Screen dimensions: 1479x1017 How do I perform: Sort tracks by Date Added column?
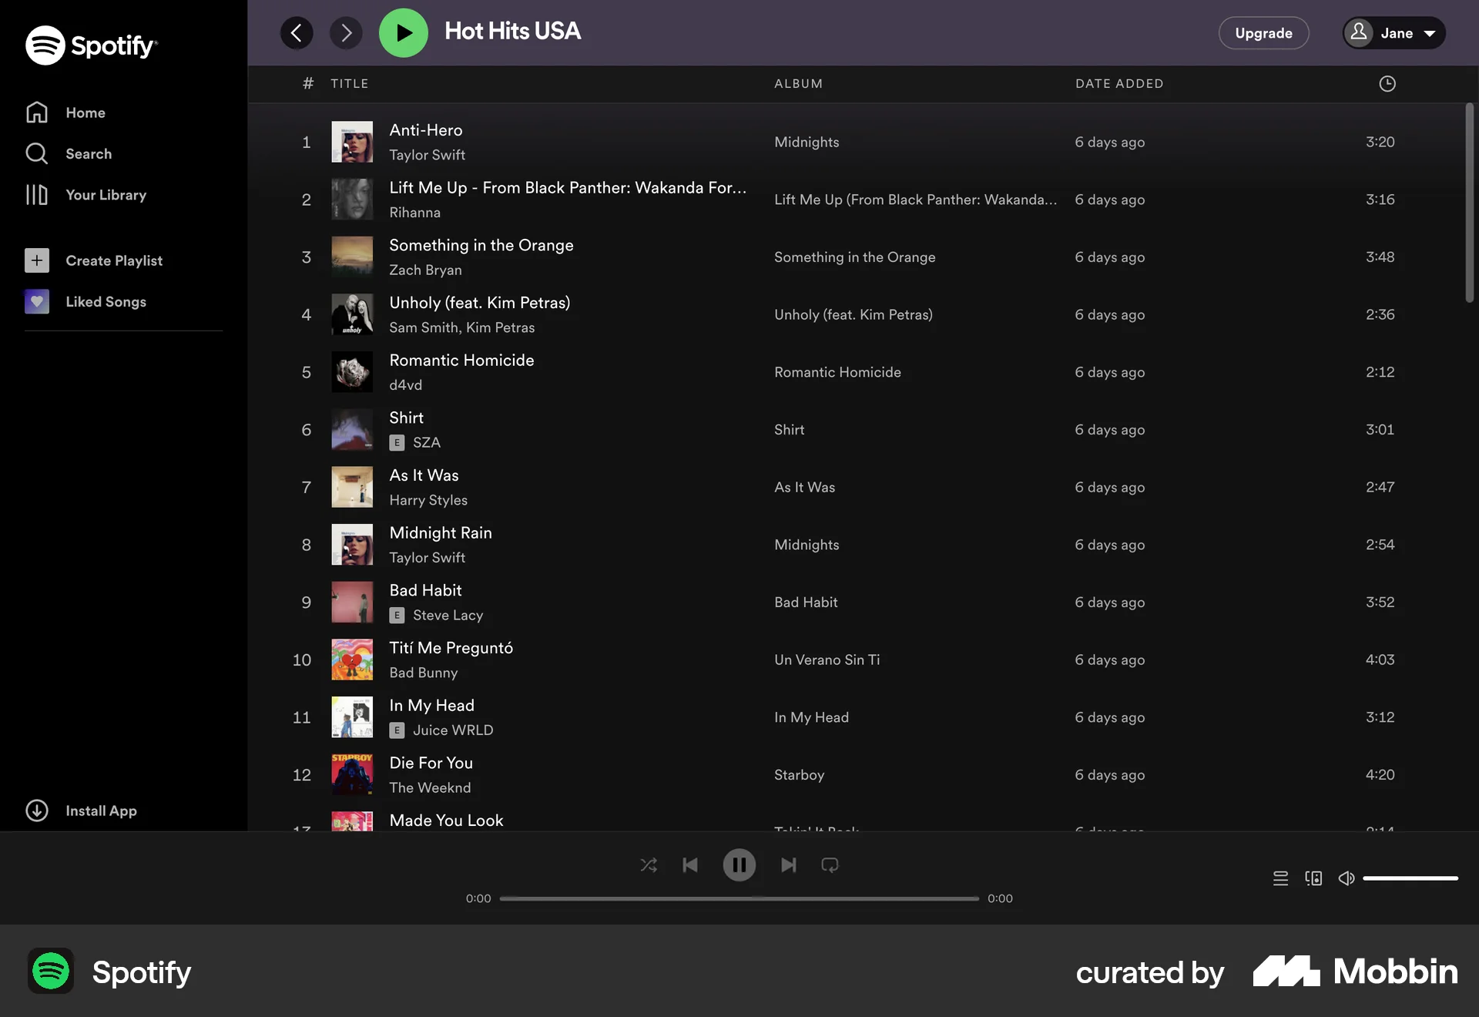pyautogui.click(x=1119, y=83)
